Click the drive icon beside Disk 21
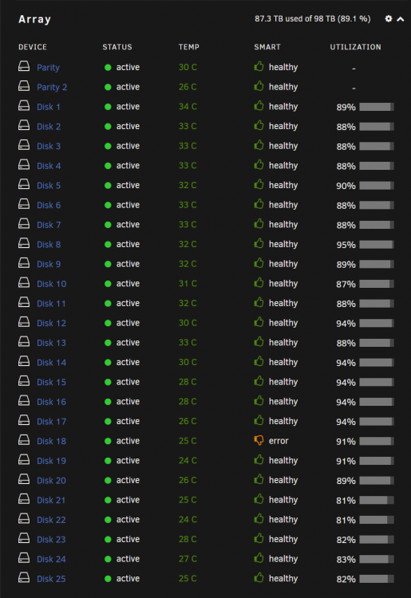Screen dimensions: 411x598 24,499
